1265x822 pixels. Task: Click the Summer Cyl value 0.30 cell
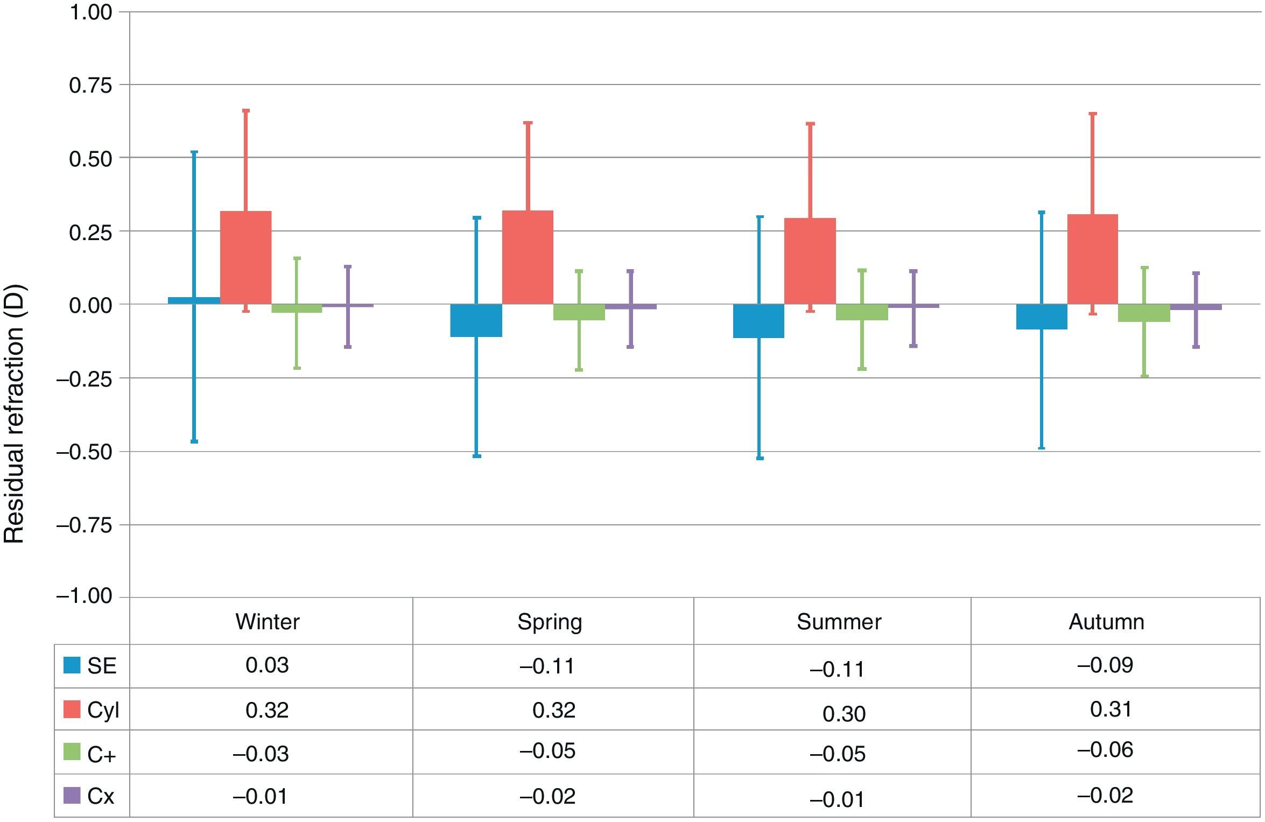click(844, 714)
